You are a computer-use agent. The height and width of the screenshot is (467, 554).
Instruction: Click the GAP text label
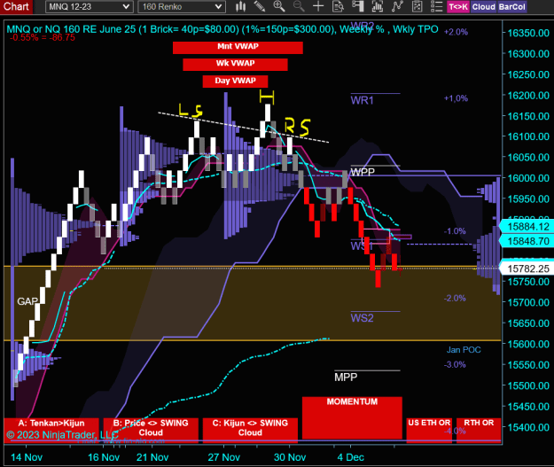27,301
